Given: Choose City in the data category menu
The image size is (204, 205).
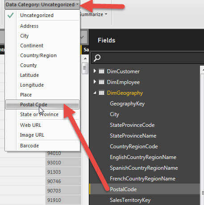Looking at the screenshot, I should tap(42, 36).
